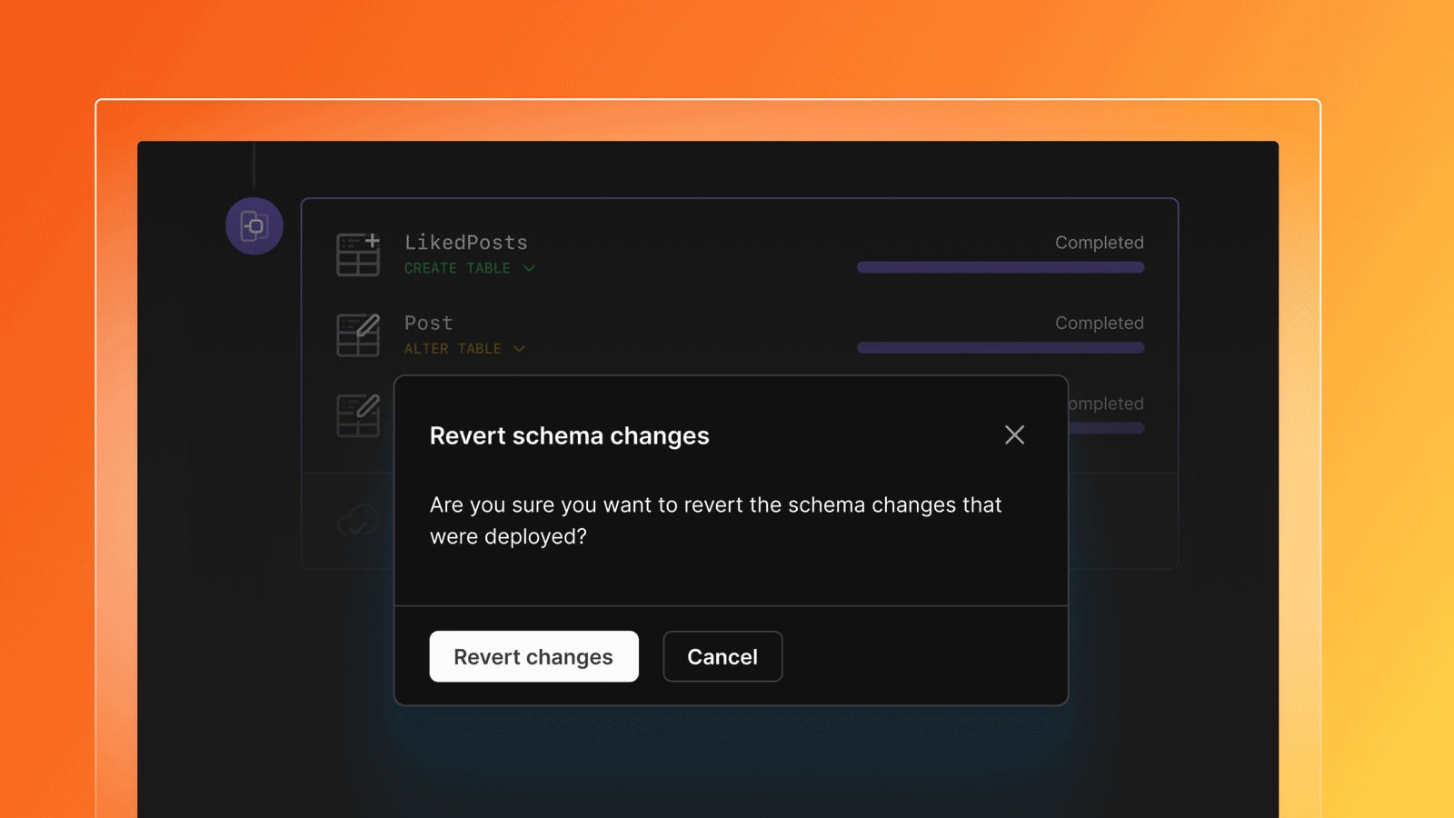The image size is (1454, 818).
Task: Click the LikedPosts Completed status label
Action: [x=1100, y=243]
